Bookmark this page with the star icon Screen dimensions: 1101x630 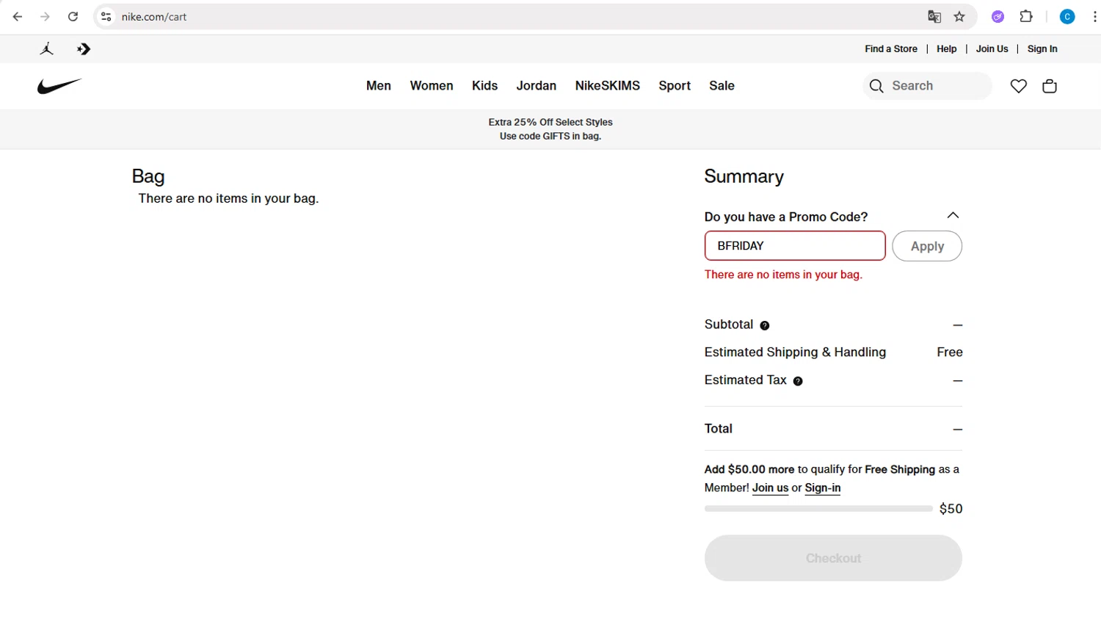(x=959, y=16)
